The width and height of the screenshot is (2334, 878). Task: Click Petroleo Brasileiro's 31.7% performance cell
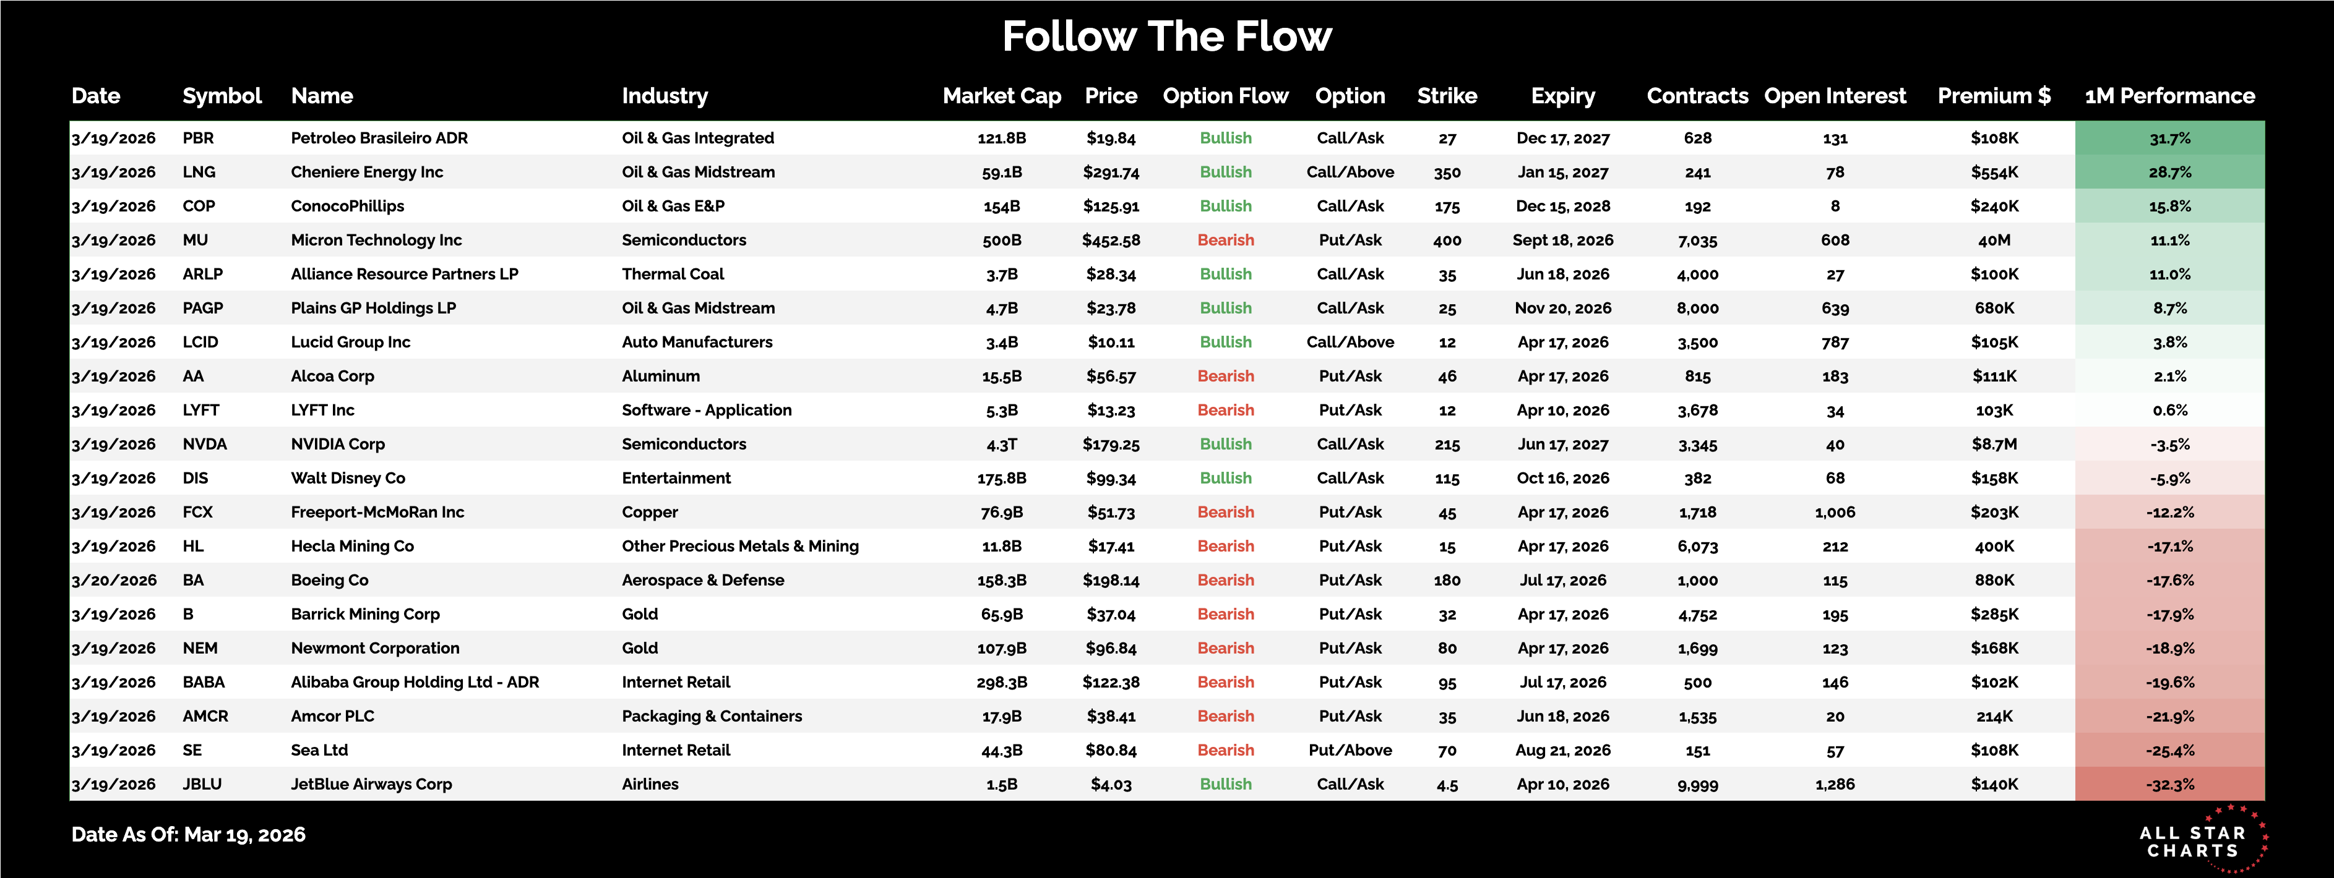[x=2169, y=139]
